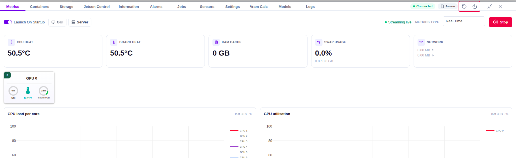Click the collapse window arrows icon

tap(490, 6)
